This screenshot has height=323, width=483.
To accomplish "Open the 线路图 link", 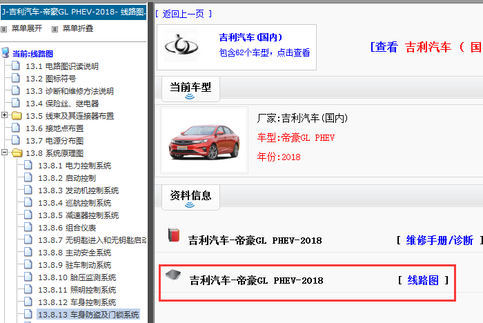I will (x=423, y=280).
